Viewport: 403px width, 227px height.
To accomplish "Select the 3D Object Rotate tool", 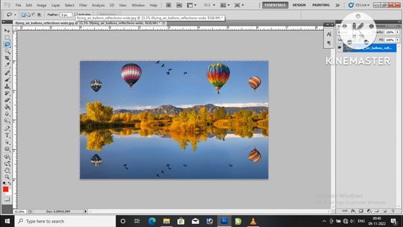I will pos(7,157).
